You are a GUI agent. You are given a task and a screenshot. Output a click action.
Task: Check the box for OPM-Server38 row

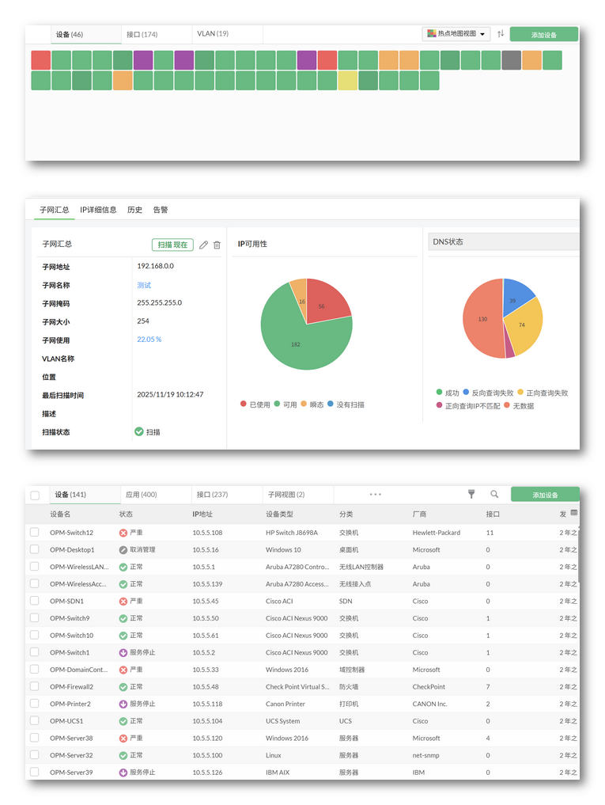[x=34, y=738]
